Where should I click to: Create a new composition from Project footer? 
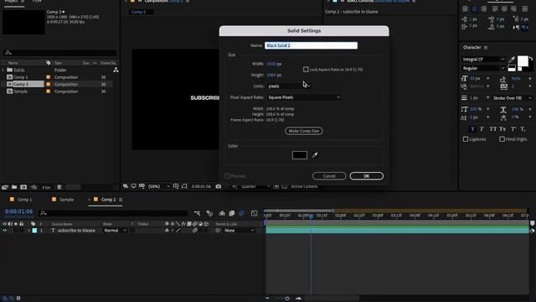pos(23,187)
